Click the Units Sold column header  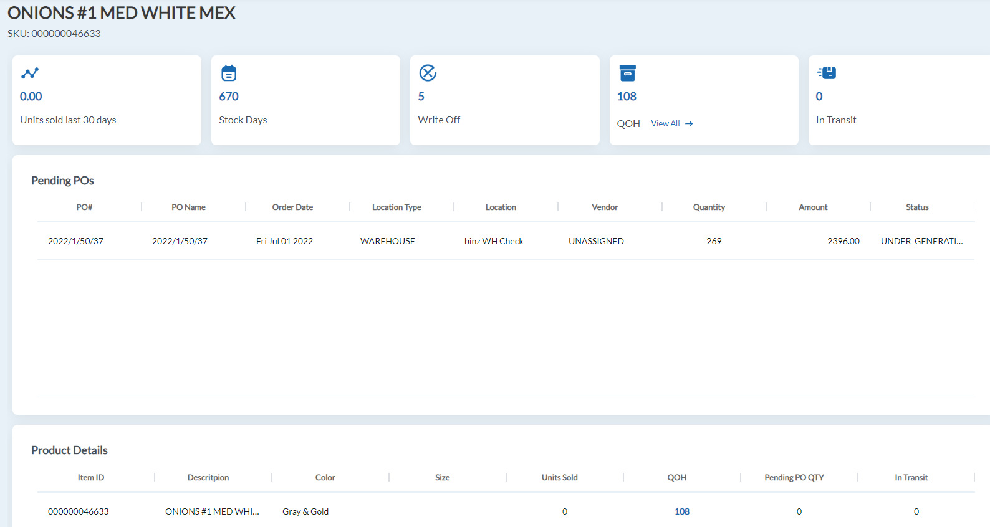tap(560, 478)
